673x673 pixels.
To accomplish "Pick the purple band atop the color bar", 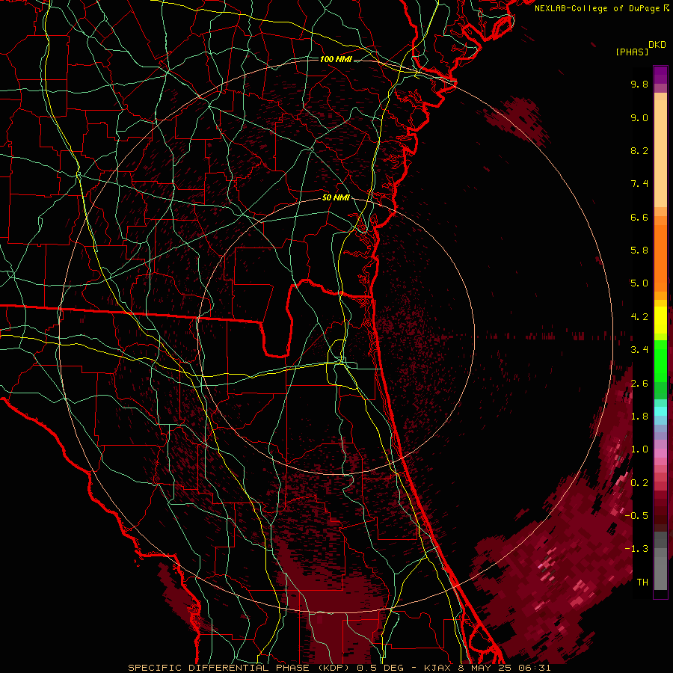I will point(660,75).
